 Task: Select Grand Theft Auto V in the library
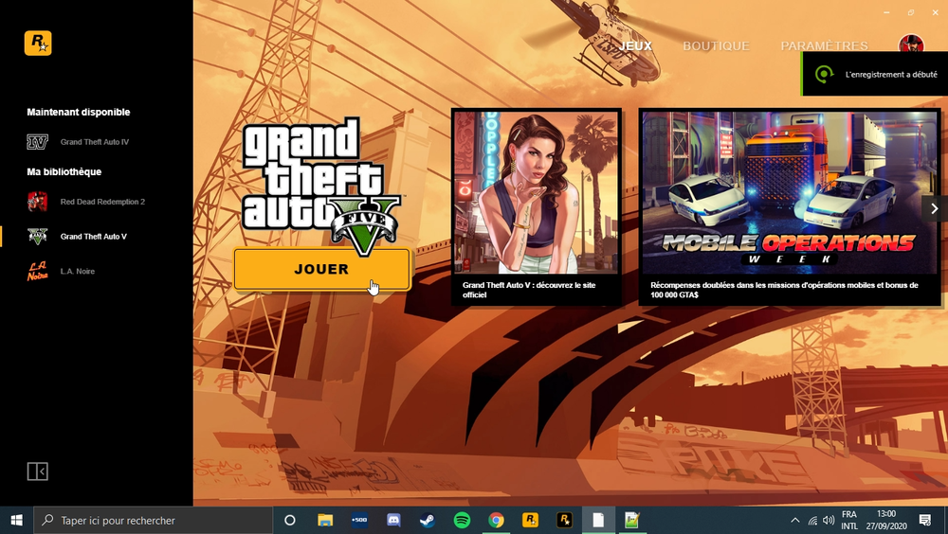[x=77, y=237]
